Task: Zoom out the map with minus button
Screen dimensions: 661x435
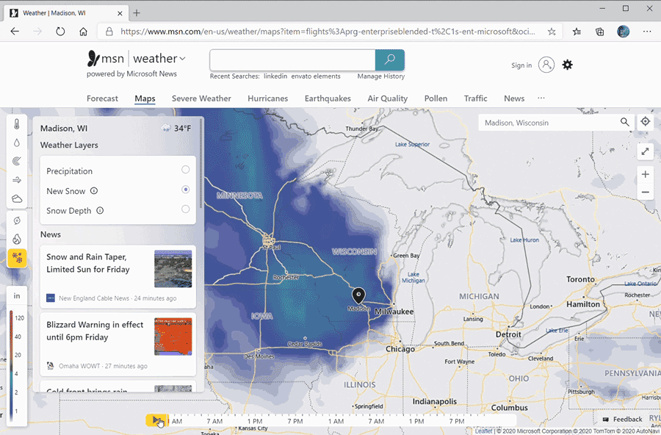Action: point(645,193)
